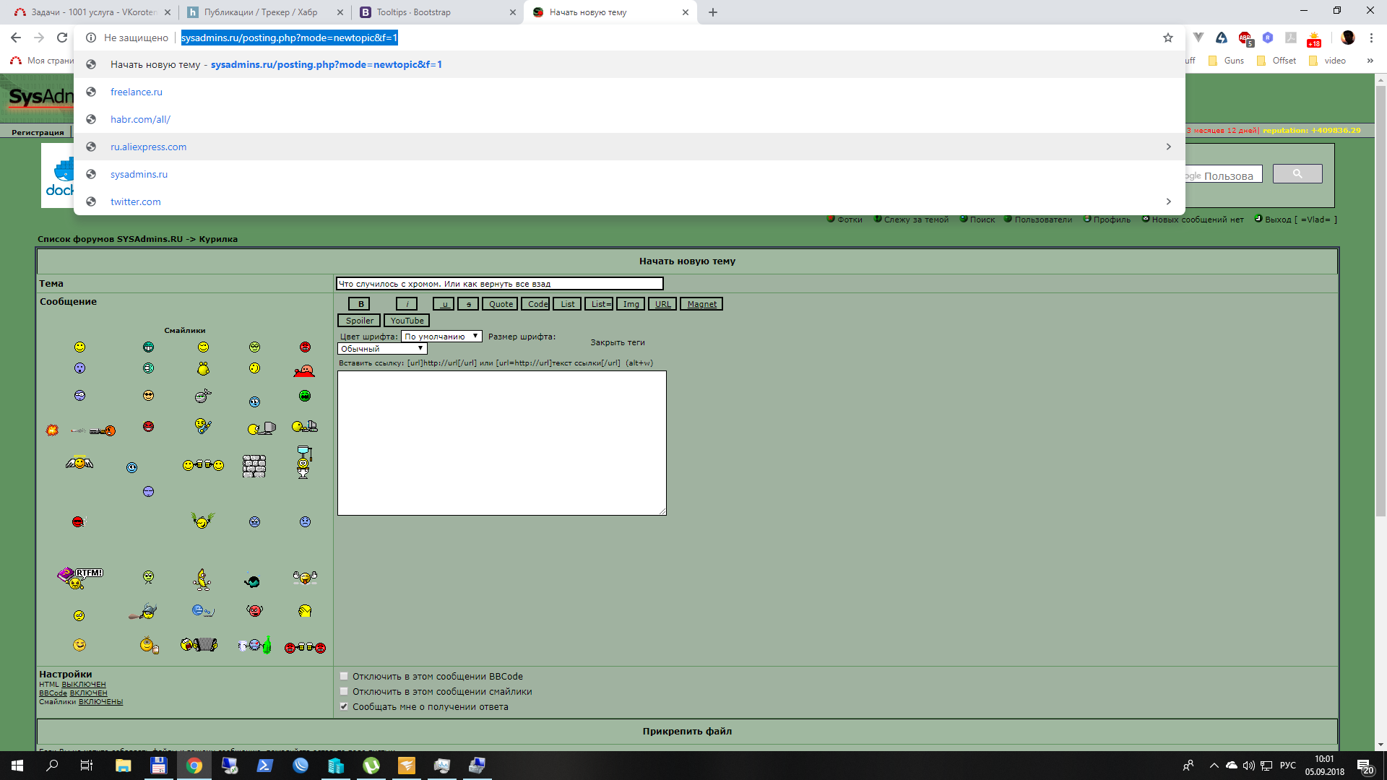
Task: Bookmark this page with the star icon
Action: 1168,38
